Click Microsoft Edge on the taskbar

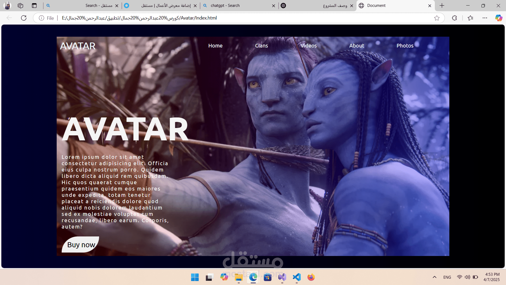253,277
